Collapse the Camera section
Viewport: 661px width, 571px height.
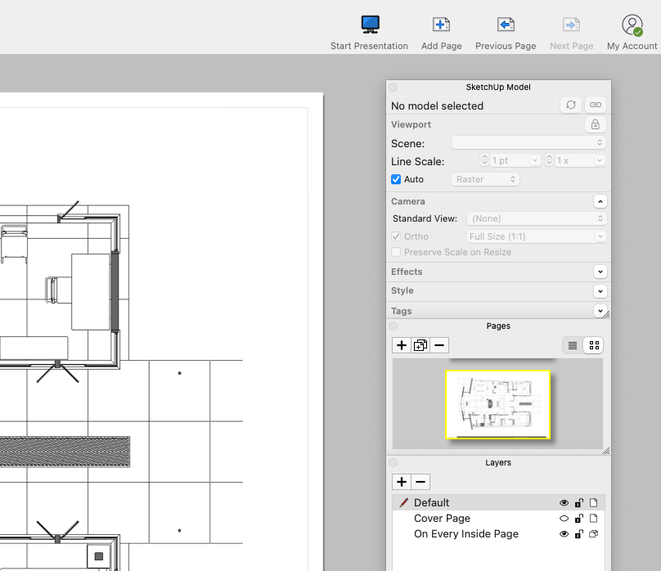tap(600, 201)
